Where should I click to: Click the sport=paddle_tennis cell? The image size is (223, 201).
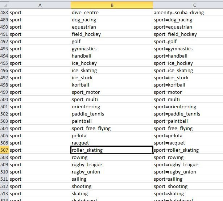click(x=188, y=114)
